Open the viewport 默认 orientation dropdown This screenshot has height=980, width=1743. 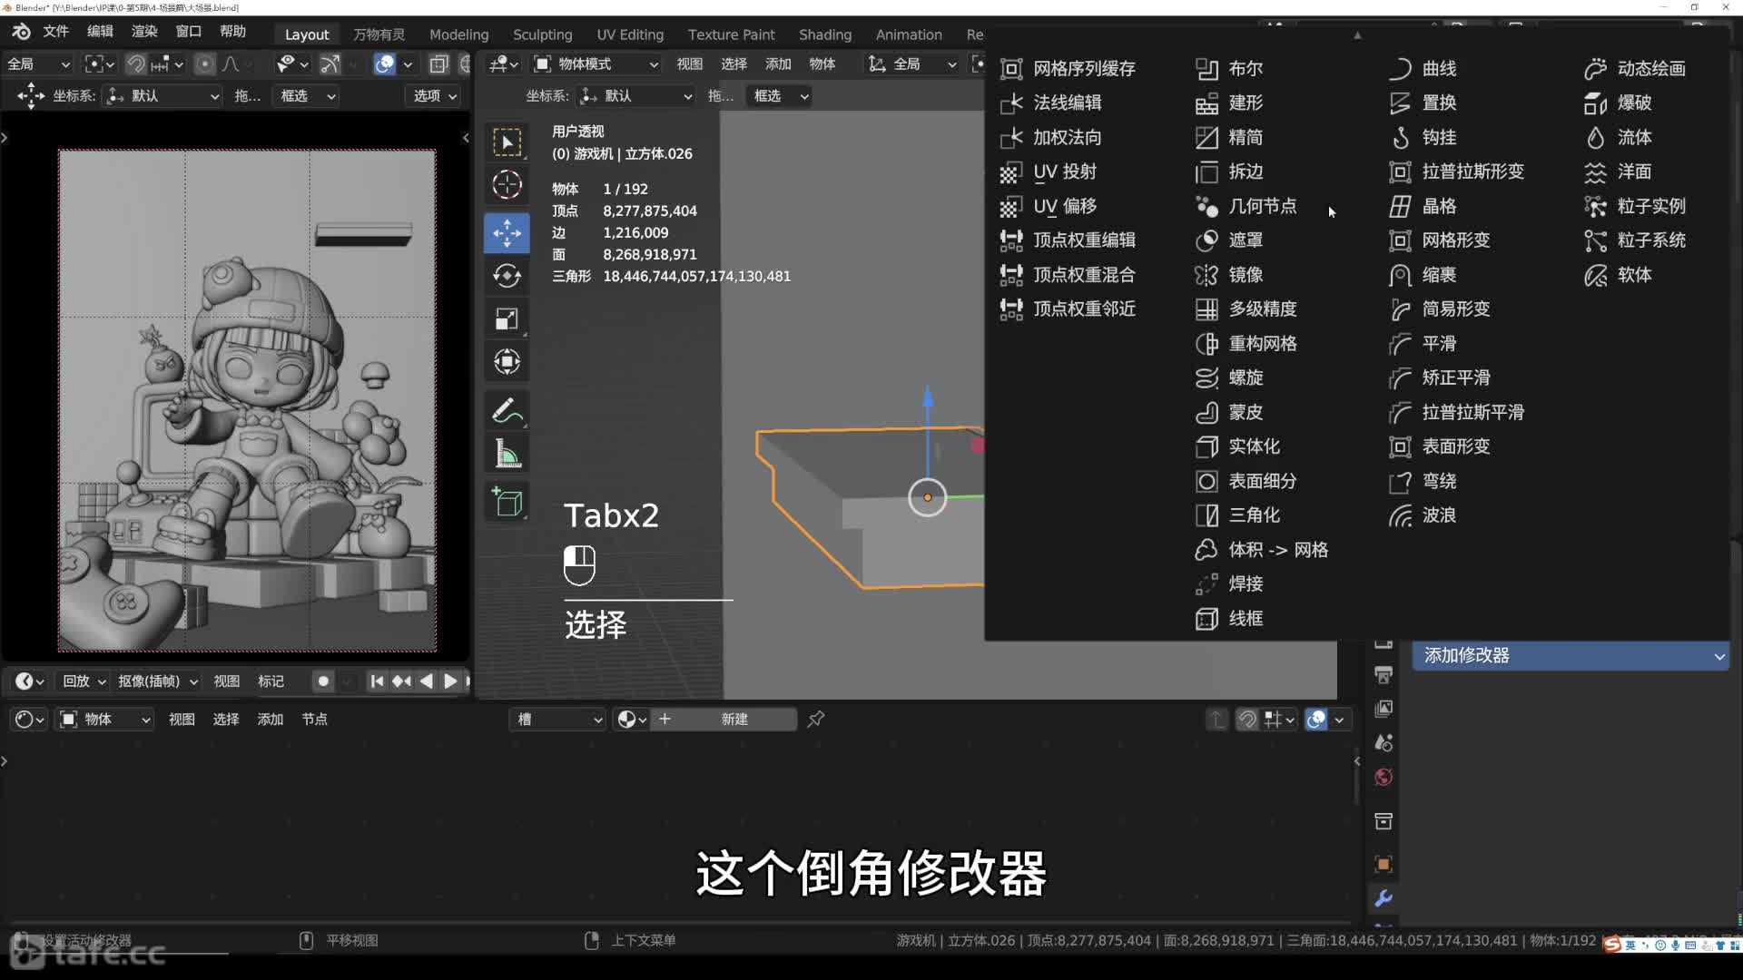(x=636, y=96)
